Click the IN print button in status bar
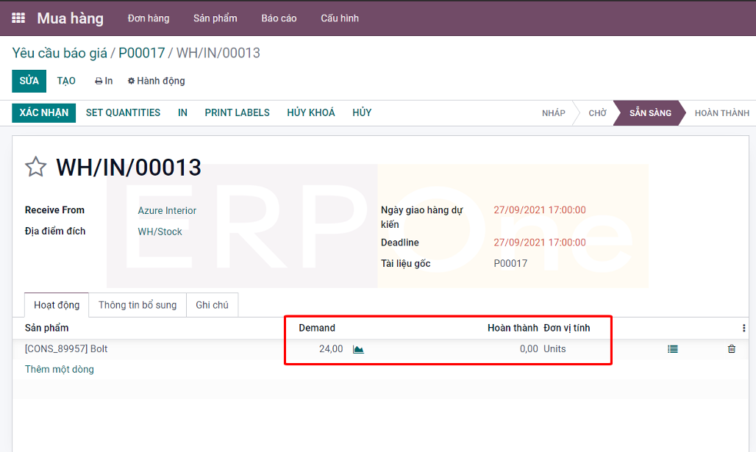 182,112
